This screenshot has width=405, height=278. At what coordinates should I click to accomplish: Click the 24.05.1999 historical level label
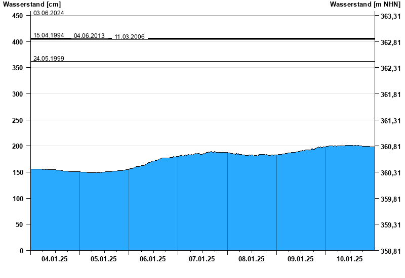[x=49, y=59]
